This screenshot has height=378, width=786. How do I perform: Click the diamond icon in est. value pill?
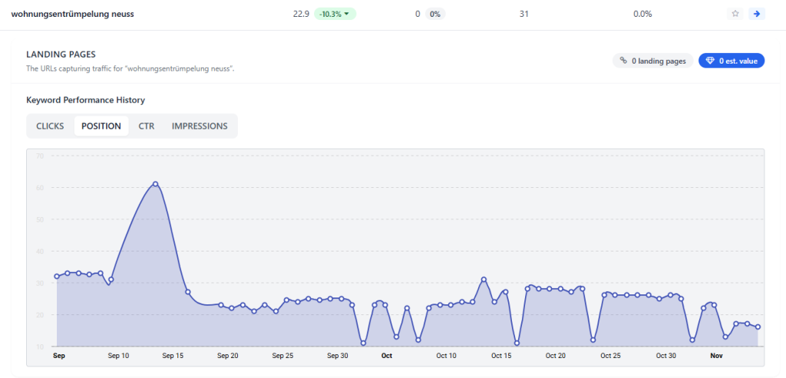pyautogui.click(x=710, y=61)
